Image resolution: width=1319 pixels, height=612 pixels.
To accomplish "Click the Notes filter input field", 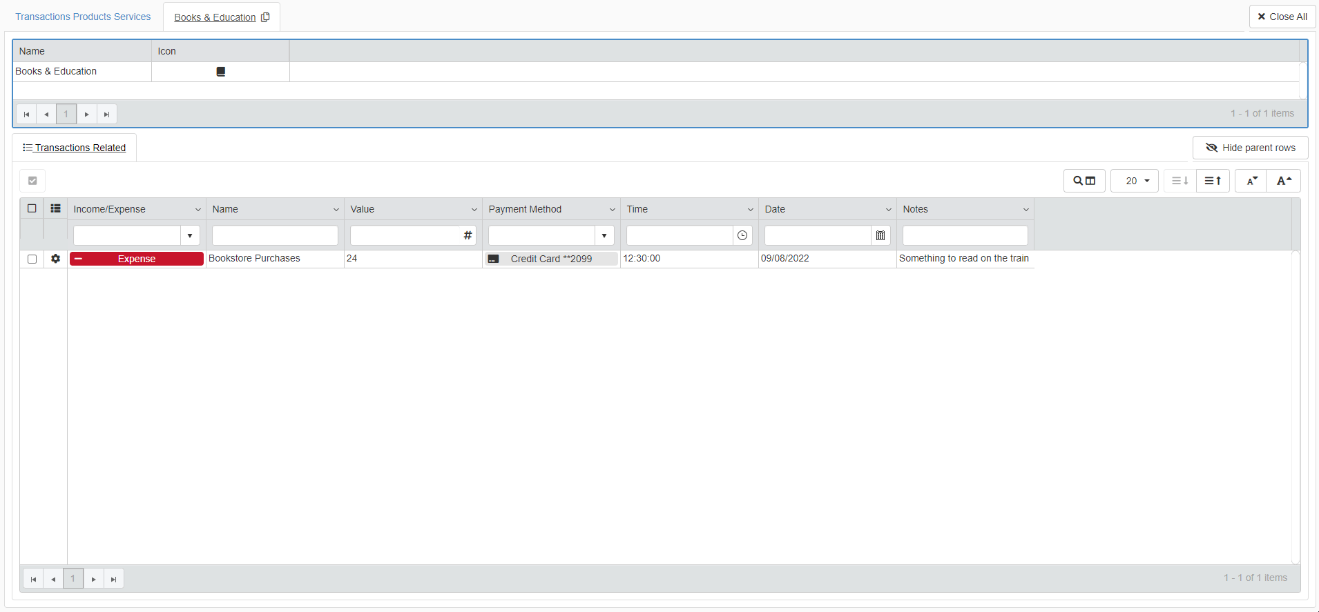I will 965,235.
